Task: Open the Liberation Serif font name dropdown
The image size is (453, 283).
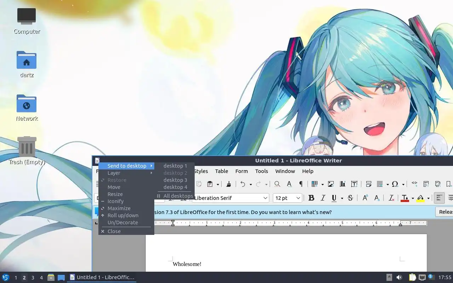Action: coord(265,198)
